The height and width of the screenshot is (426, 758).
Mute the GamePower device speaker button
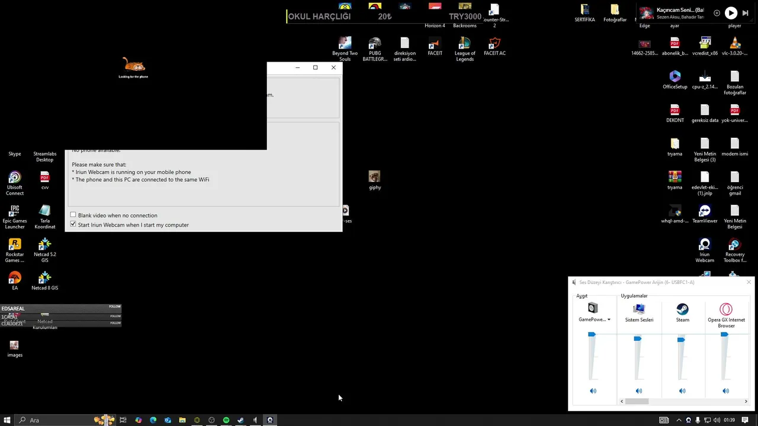593,391
